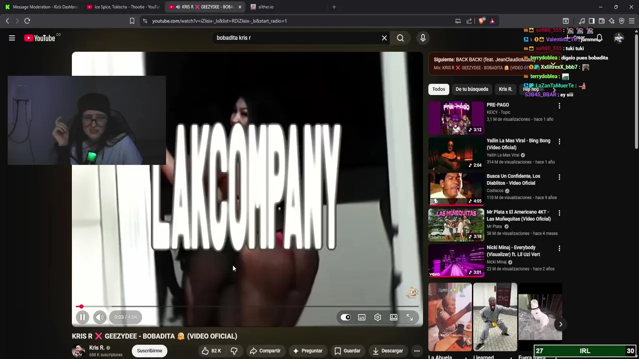This screenshot has width=639, height=359.
Task: Open Brave Shields lion icon
Action: (x=482, y=21)
